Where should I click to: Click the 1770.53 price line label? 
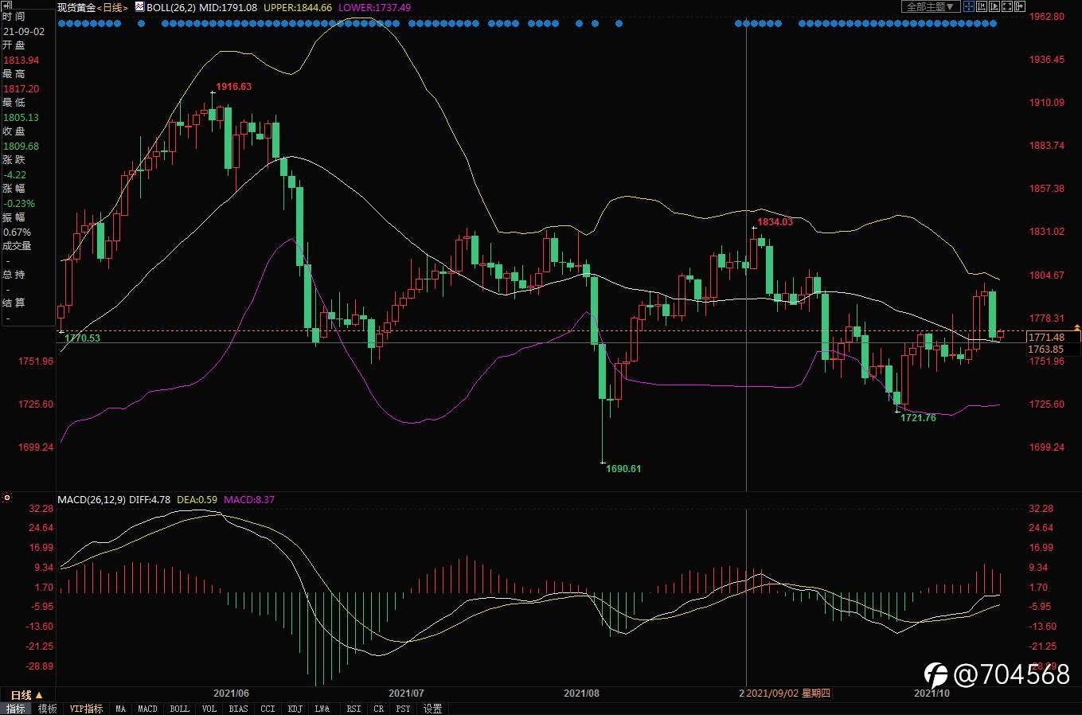click(x=82, y=338)
